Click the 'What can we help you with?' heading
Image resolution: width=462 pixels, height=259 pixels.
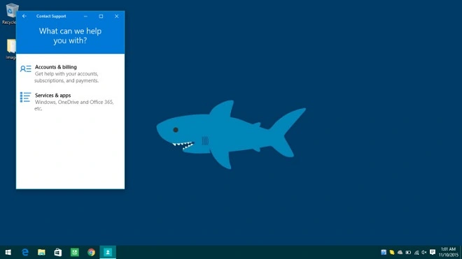[x=70, y=36]
